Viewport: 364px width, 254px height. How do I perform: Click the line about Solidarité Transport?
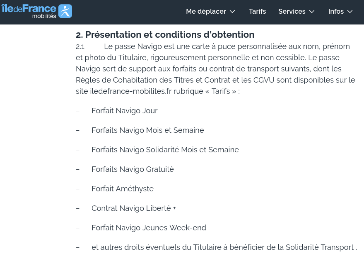[224, 247]
